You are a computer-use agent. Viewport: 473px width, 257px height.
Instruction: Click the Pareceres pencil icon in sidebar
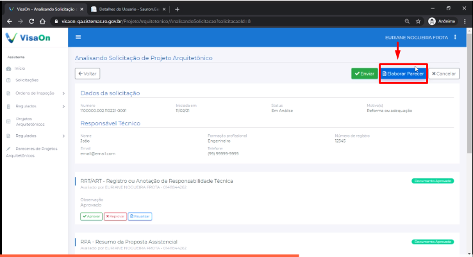coord(8,149)
